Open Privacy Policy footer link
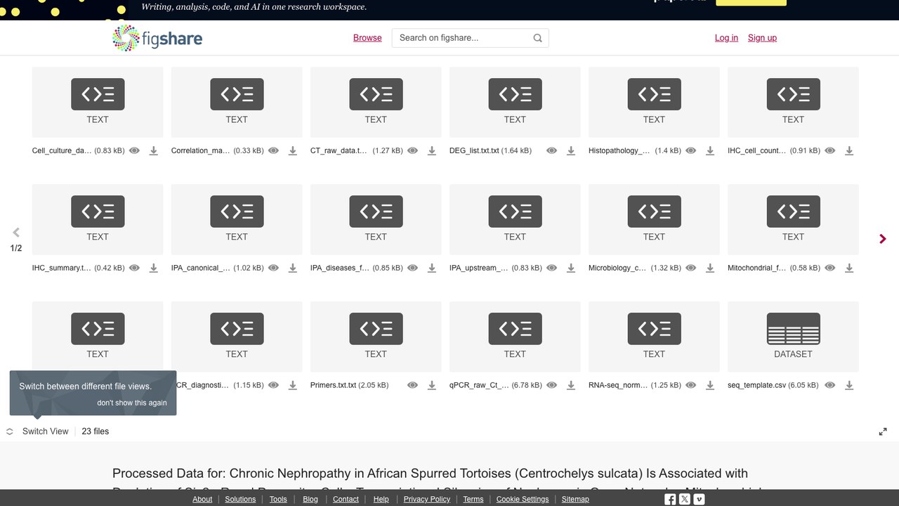Screen dimensions: 899x506 tap(427, 499)
